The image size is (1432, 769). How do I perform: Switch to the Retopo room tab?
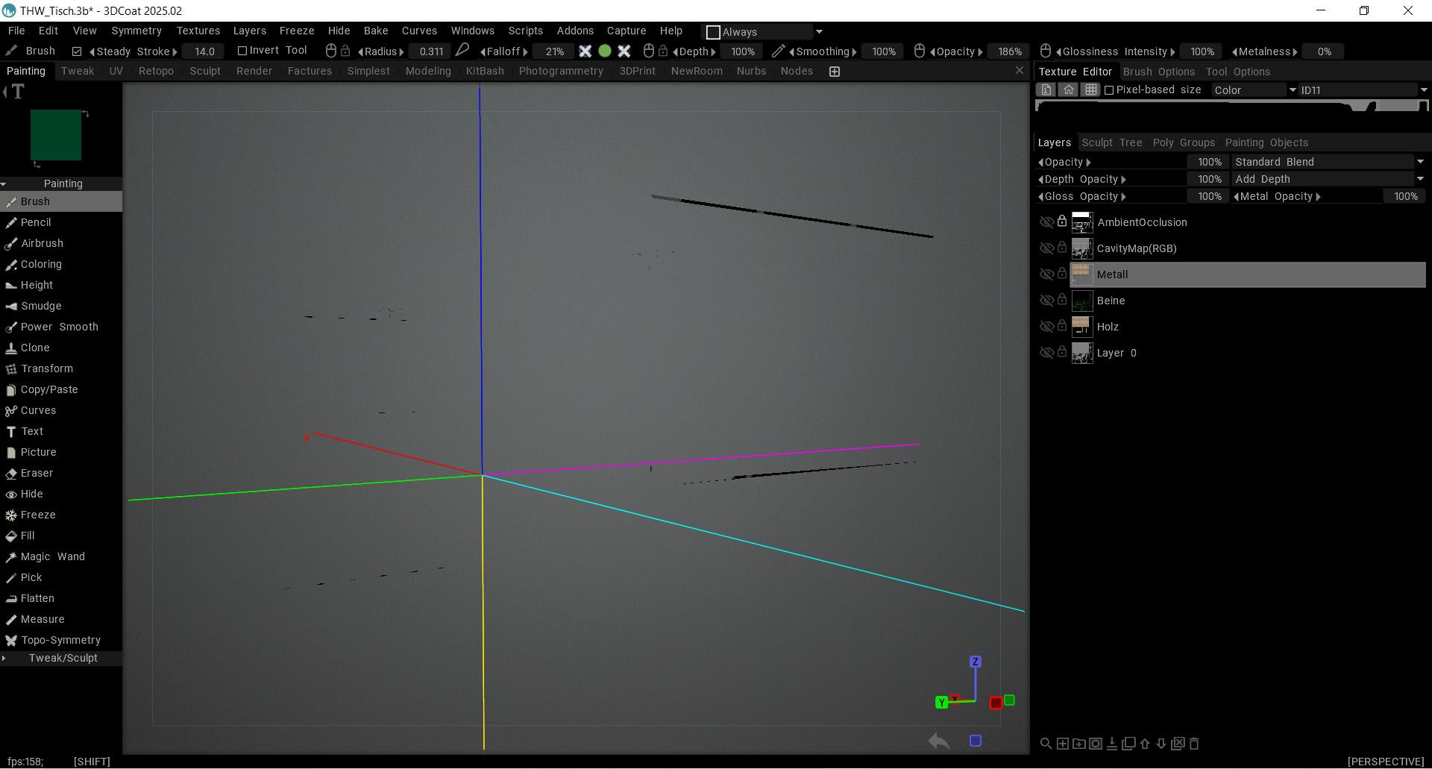pos(156,71)
